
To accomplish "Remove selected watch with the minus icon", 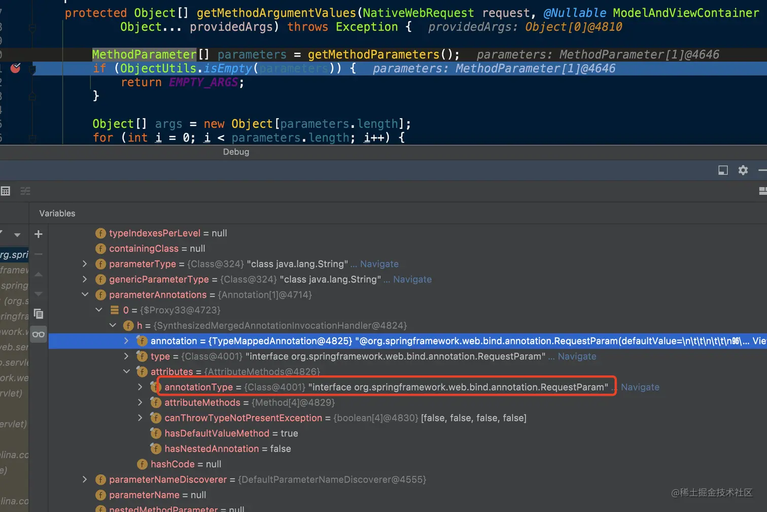I will [x=39, y=254].
